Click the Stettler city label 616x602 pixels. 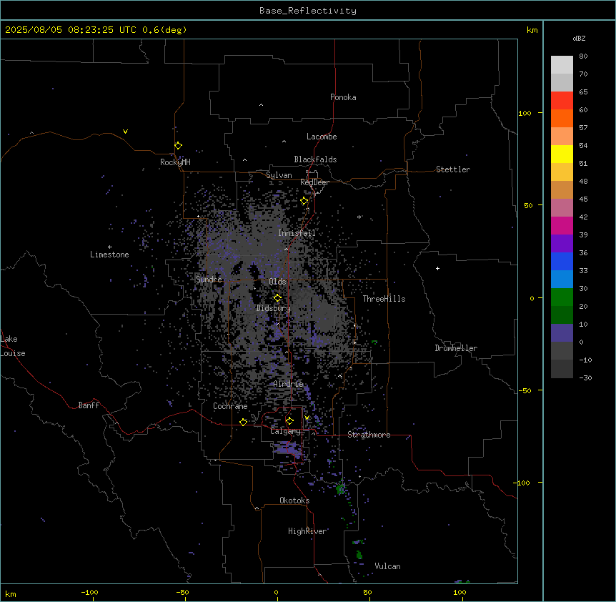point(453,169)
